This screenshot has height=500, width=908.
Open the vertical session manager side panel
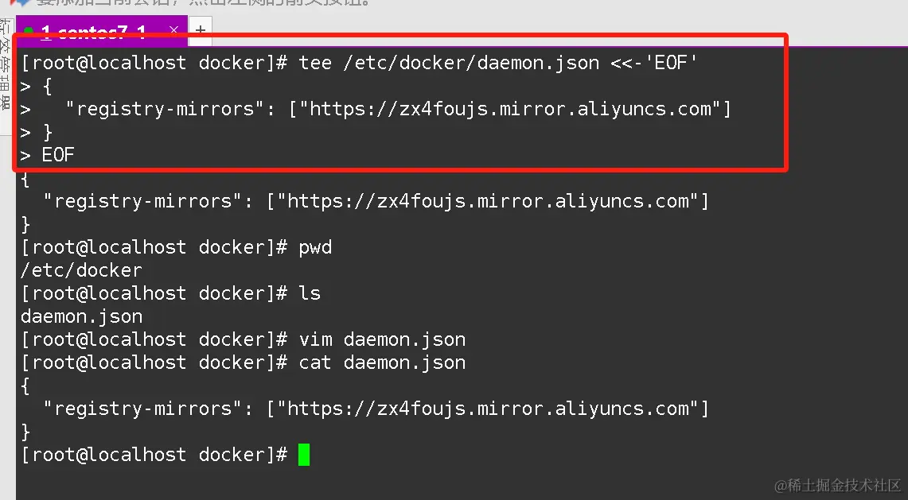pyautogui.click(x=6, y=64)
